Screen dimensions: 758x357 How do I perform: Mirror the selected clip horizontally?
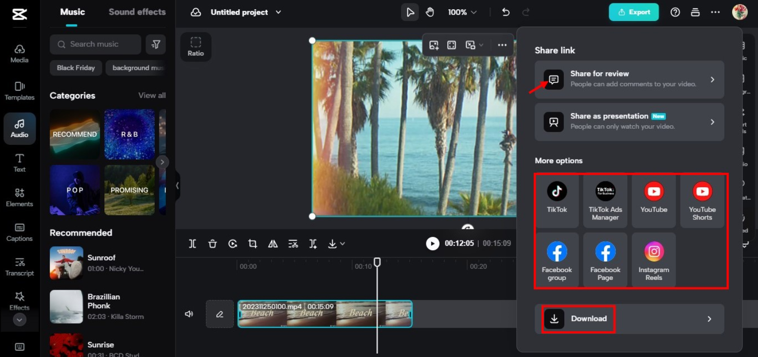coord(273,243)
